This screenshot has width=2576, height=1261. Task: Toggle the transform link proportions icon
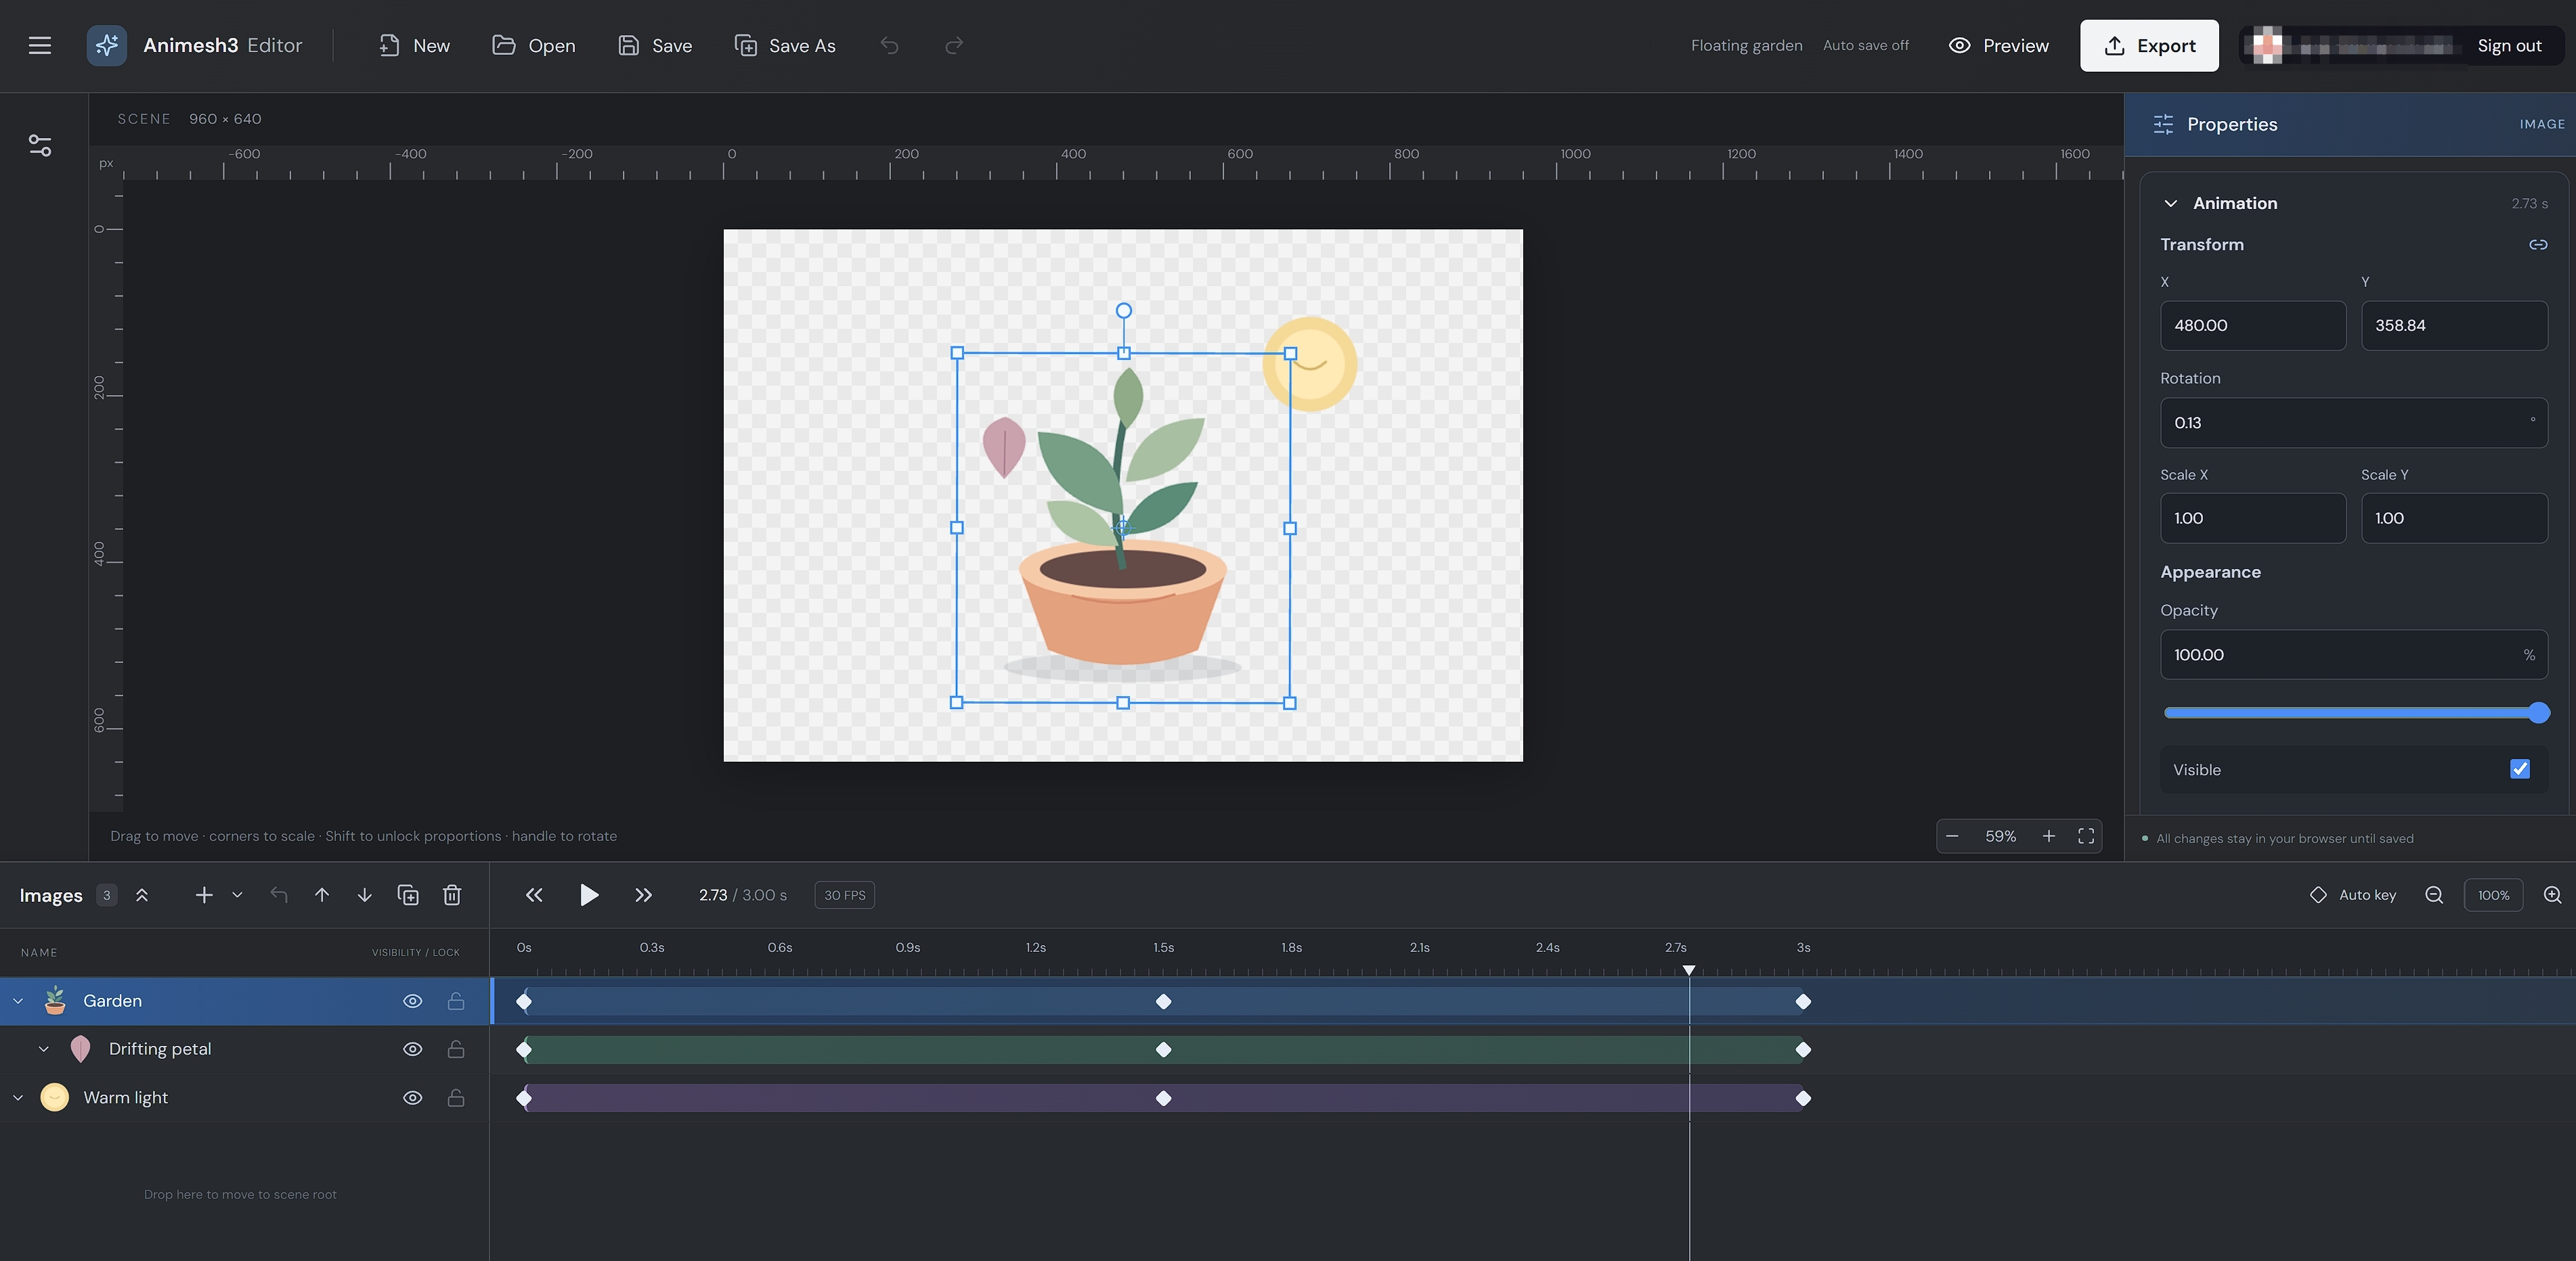pos(2538,245)
